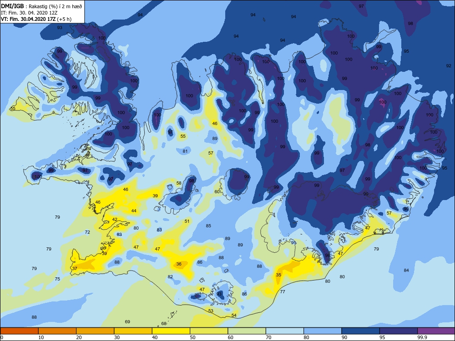This screenshot has width=455, height=341.
Task: Click the offshore value 68
Action: coord(164,324)
